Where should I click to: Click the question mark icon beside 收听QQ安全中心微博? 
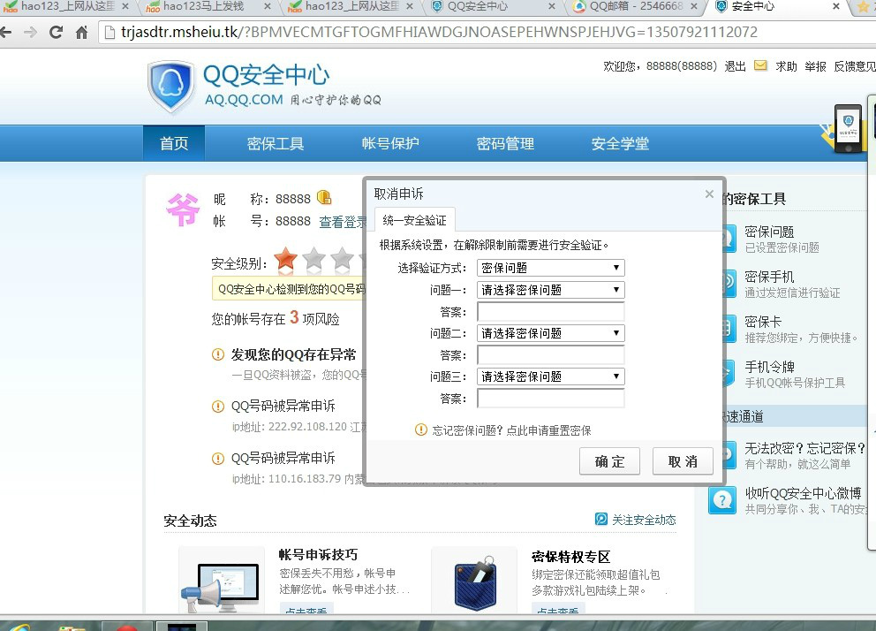point(722,499)
